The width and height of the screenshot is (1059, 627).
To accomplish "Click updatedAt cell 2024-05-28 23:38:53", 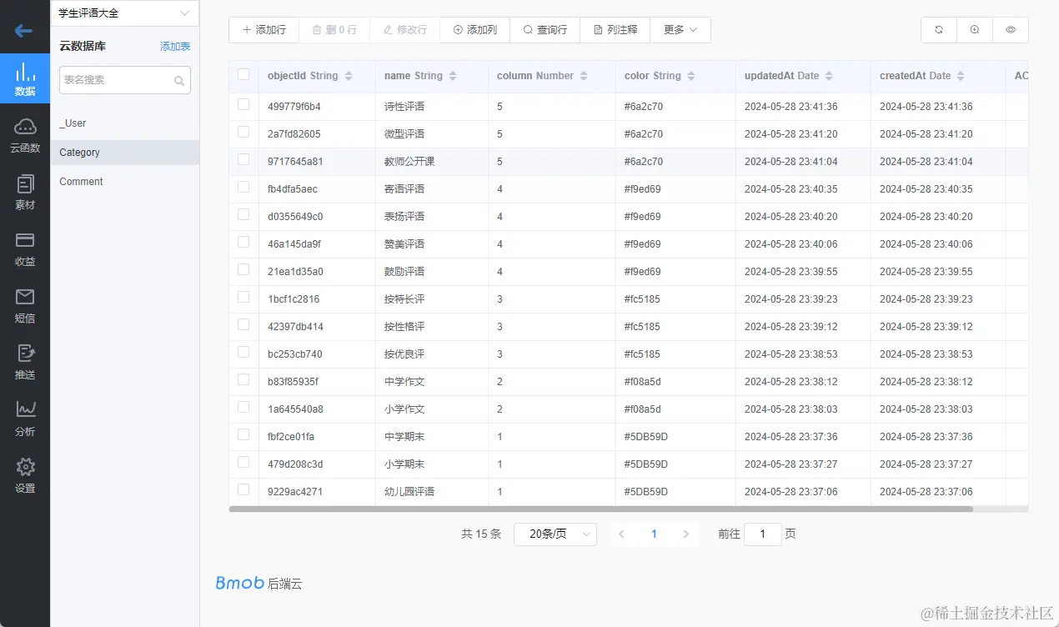I will pyautogui.click(x=791, y=354).
